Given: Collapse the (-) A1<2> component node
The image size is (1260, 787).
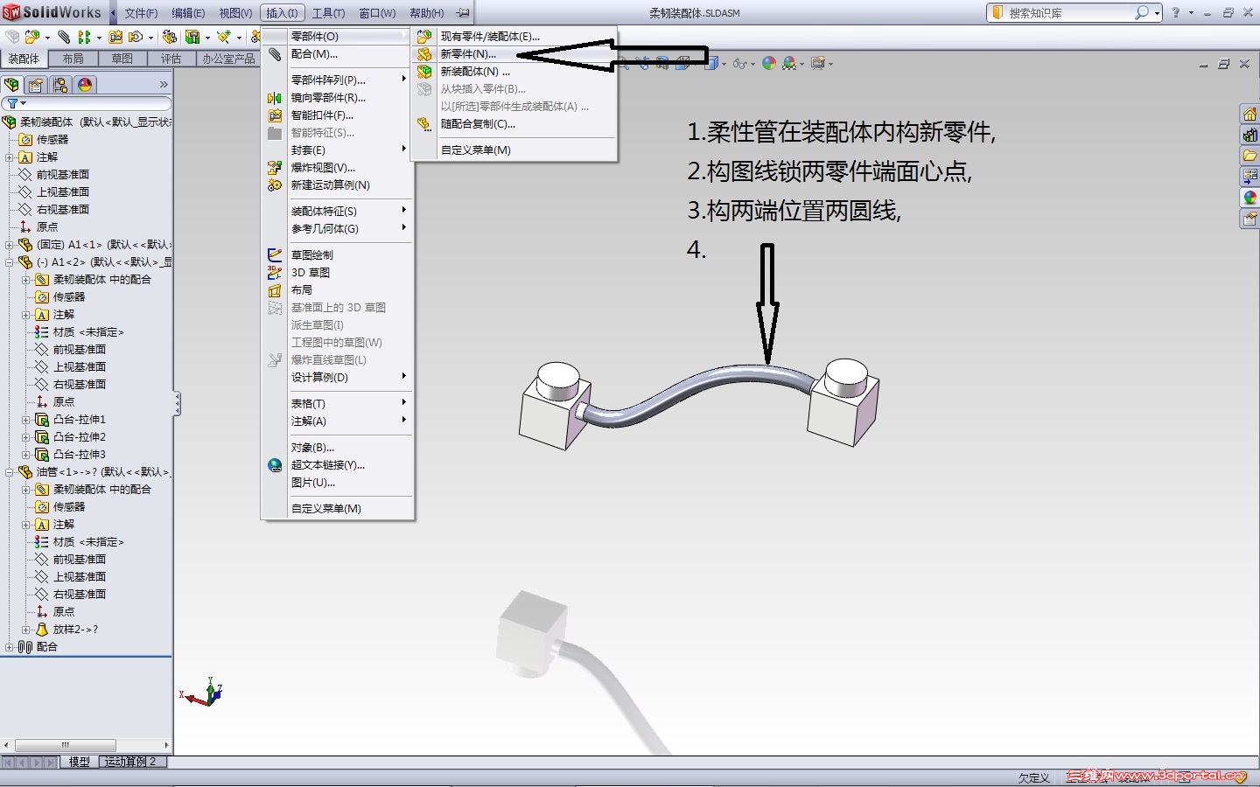Looking at the screenshot, I should (10, 262).
